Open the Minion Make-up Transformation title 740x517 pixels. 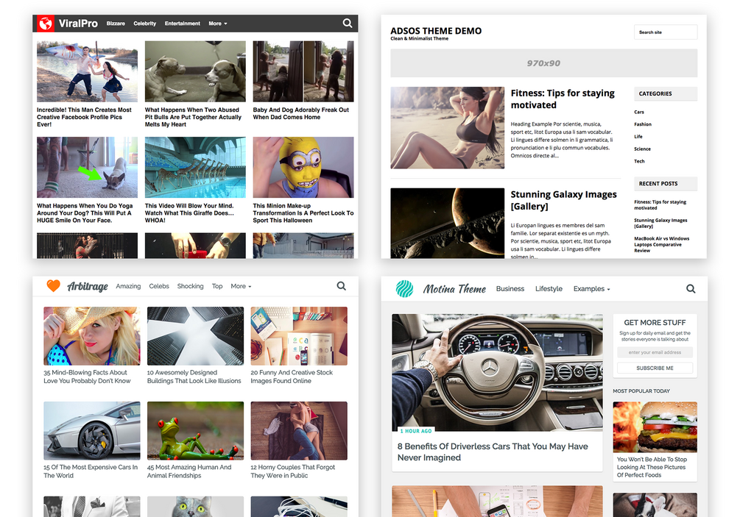pyautogui.click(x=303, y=213)
